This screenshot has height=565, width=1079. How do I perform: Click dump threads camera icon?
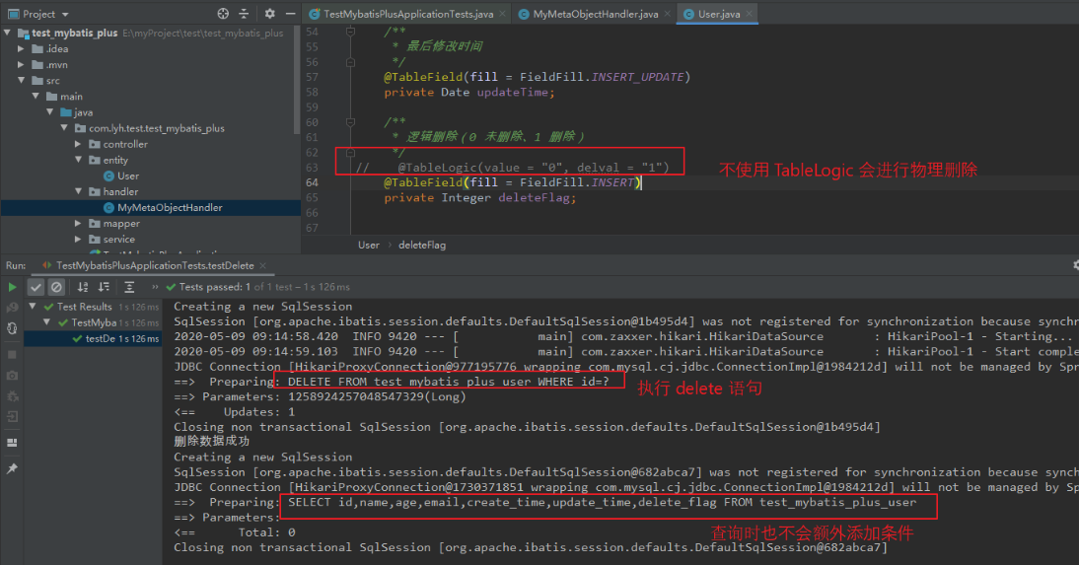[12, 376]
